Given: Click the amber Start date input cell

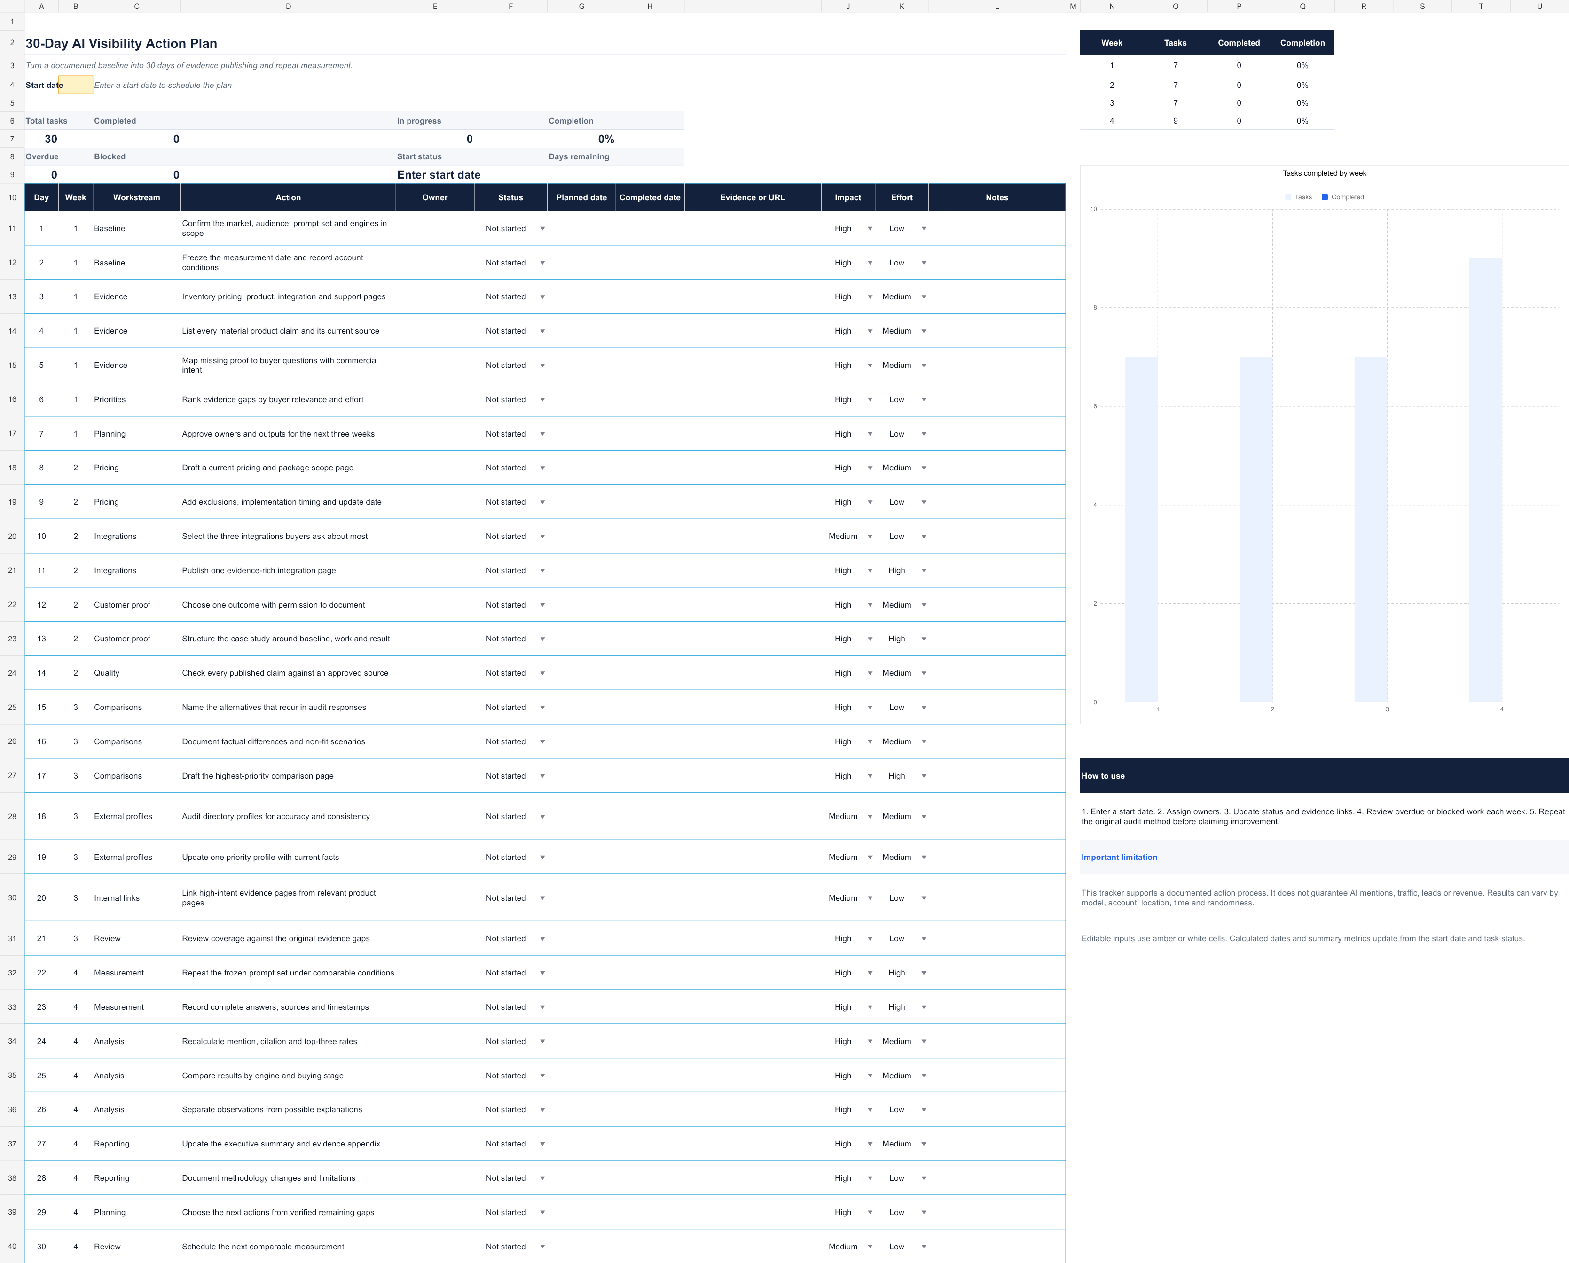Looking at the screenshot, I should click(76, 85).
